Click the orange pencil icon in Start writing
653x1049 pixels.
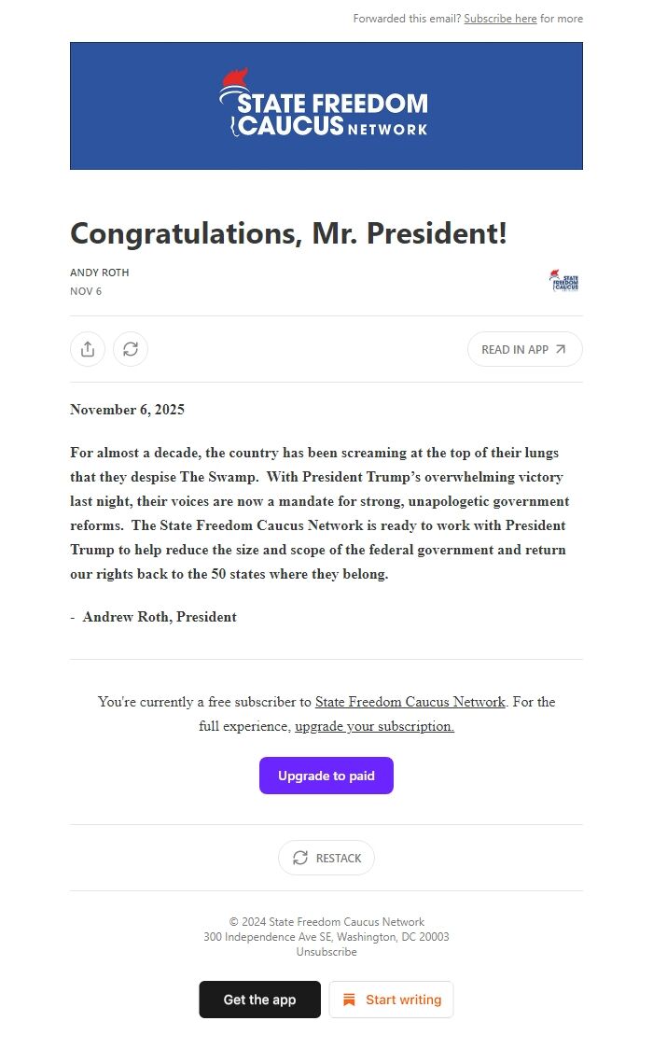tap(349, 999)
